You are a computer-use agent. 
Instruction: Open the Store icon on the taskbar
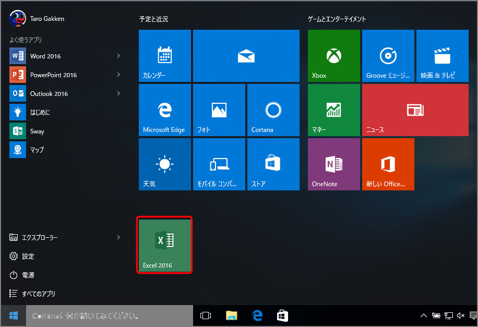point(283,316)
